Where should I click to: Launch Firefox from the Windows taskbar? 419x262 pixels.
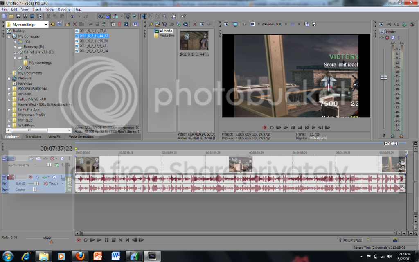point(80,256)
